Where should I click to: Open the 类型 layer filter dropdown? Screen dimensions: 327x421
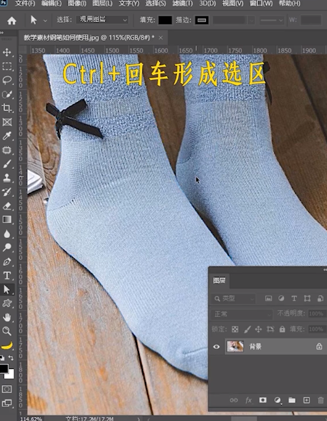233,298
